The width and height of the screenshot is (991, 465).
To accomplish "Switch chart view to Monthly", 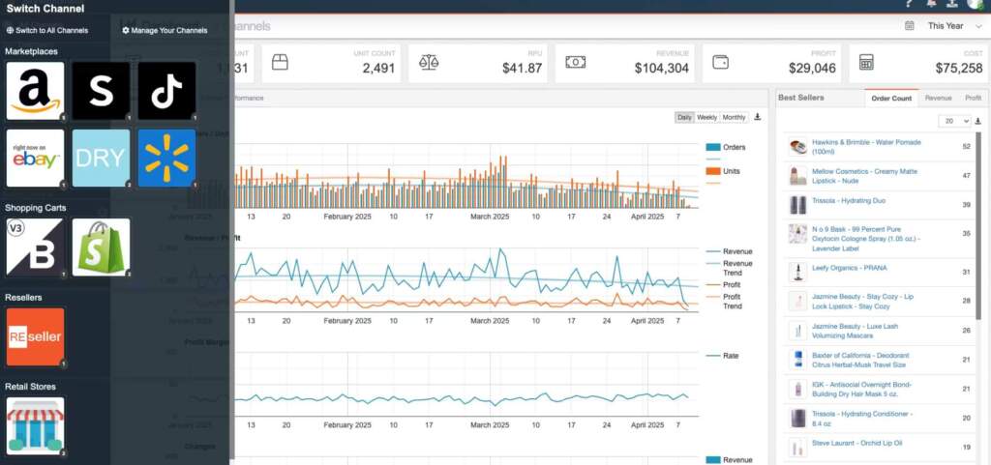I will [x=734, y=117].
